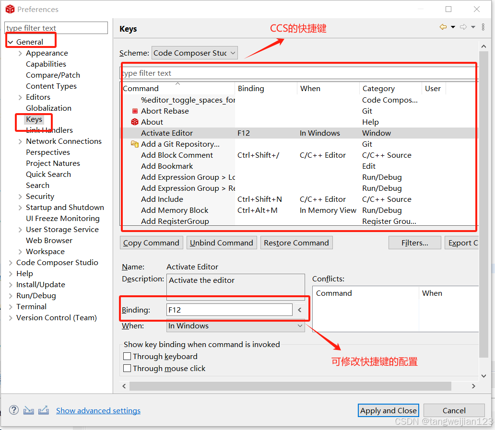Click the Cancel button

coord(454,410)
